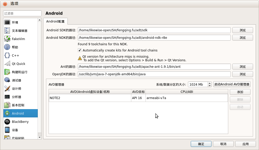
Task: Toggle Automatically create kits for Android tool chains
Action: pos(80,50)
